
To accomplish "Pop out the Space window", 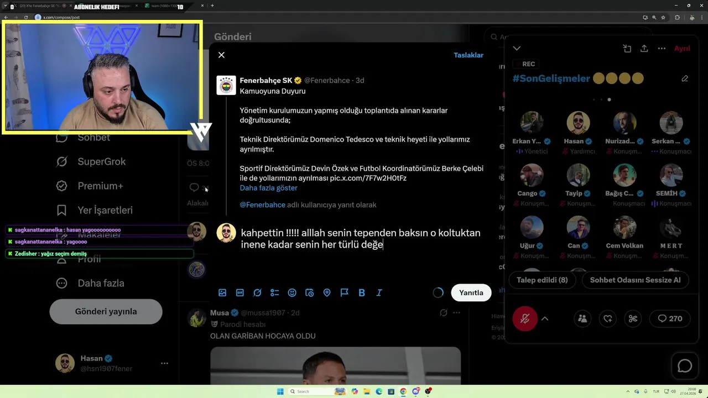I will click(x=627, y=48).
